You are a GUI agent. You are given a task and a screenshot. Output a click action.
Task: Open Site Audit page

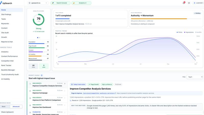click(11, 33)
